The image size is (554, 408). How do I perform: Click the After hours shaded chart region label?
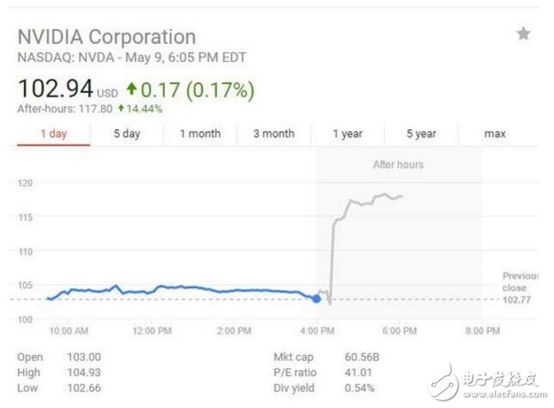click(398, 165)
